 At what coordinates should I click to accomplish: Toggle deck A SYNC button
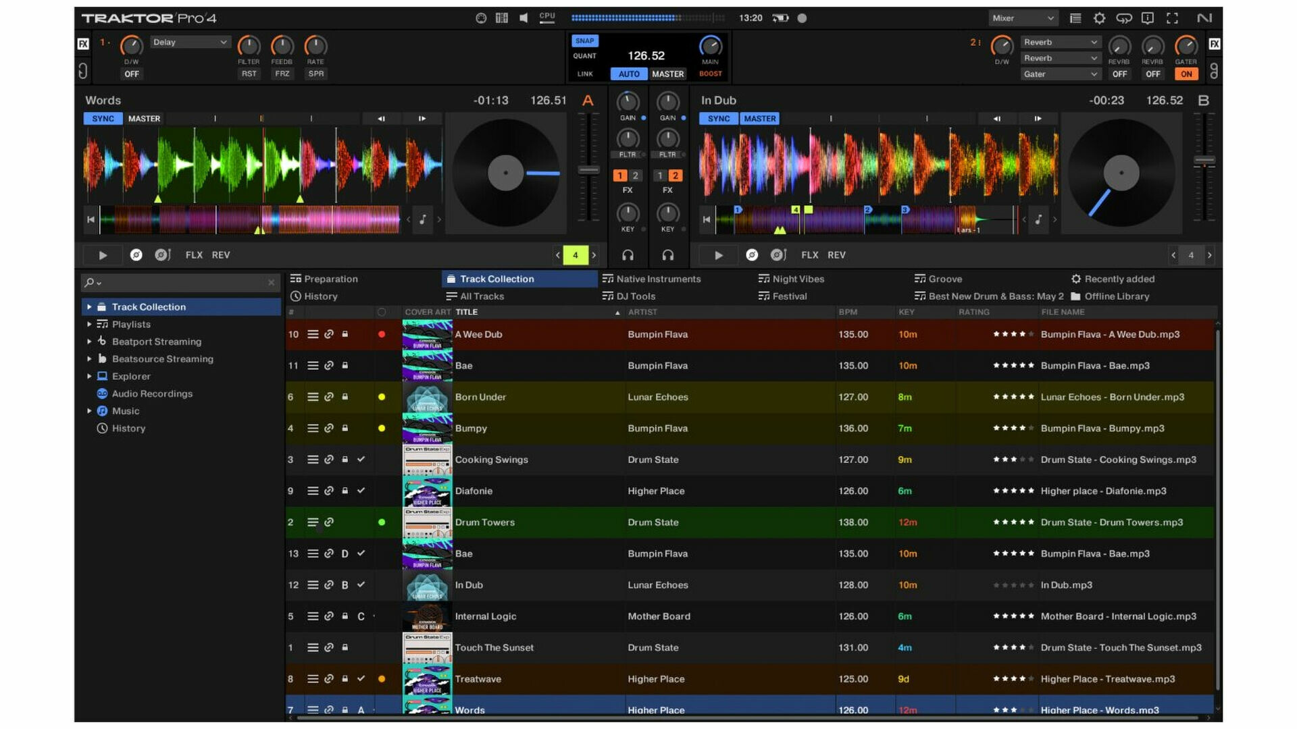(x=103, y=119)
